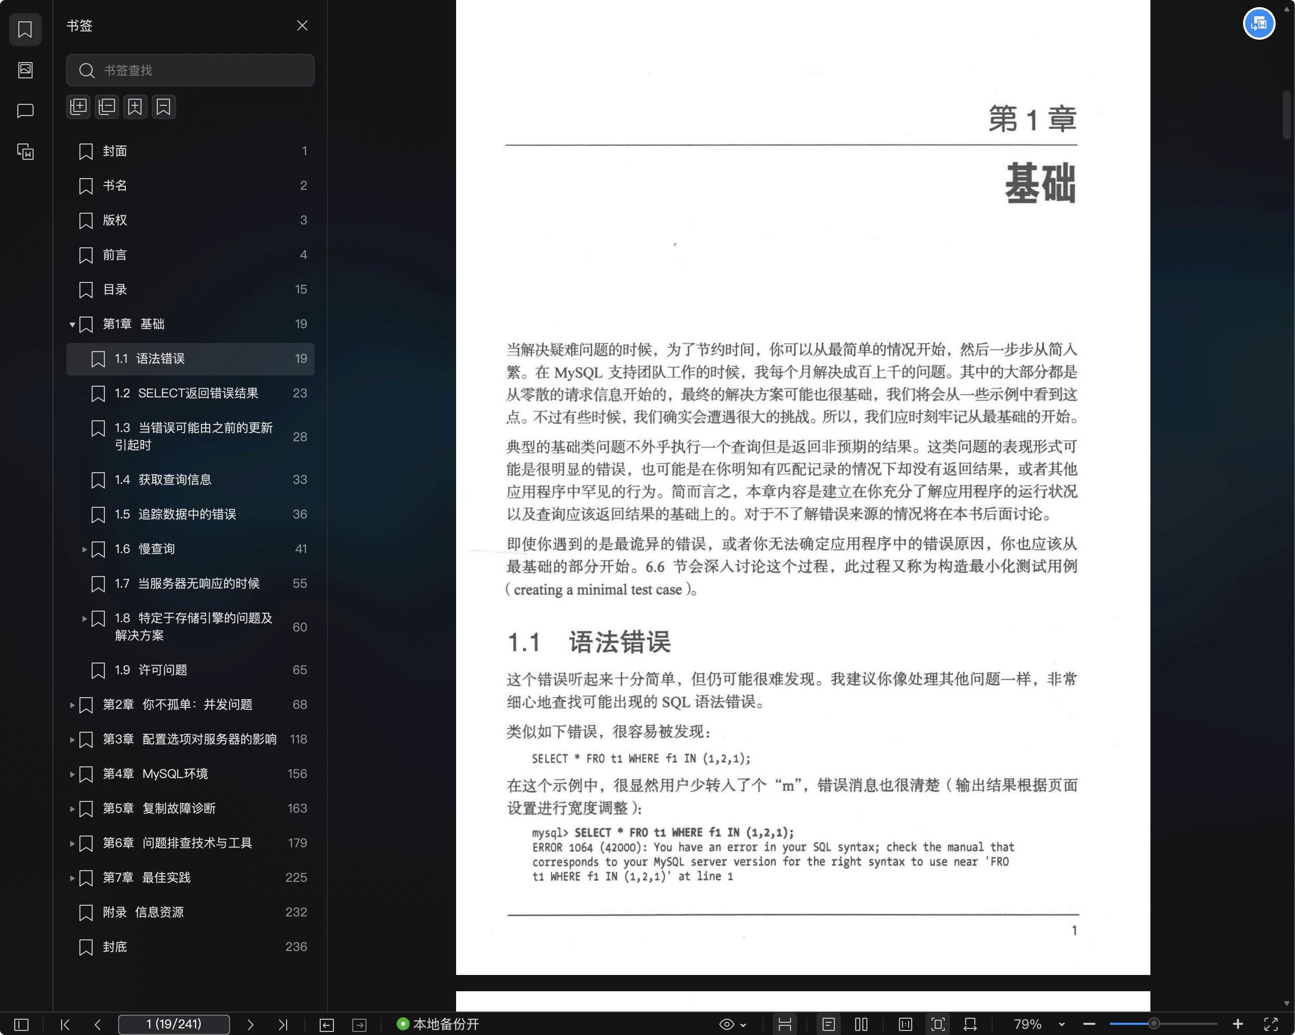
Task: Go to the previous page
Action: (98, 1024)
